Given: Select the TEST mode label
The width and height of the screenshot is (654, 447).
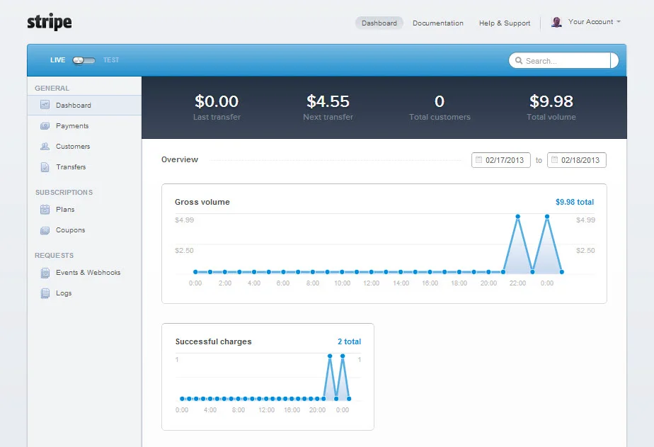Looking at the screenshot, I should pyautogui.click(x=111, y=60).
